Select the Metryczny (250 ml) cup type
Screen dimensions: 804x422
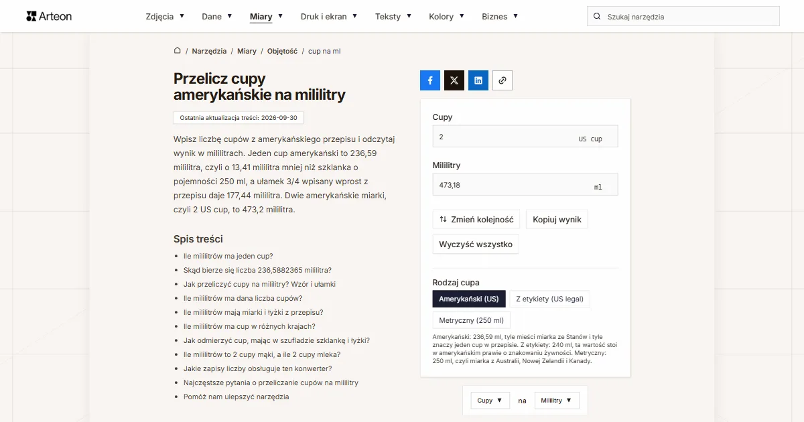(472, 320)
